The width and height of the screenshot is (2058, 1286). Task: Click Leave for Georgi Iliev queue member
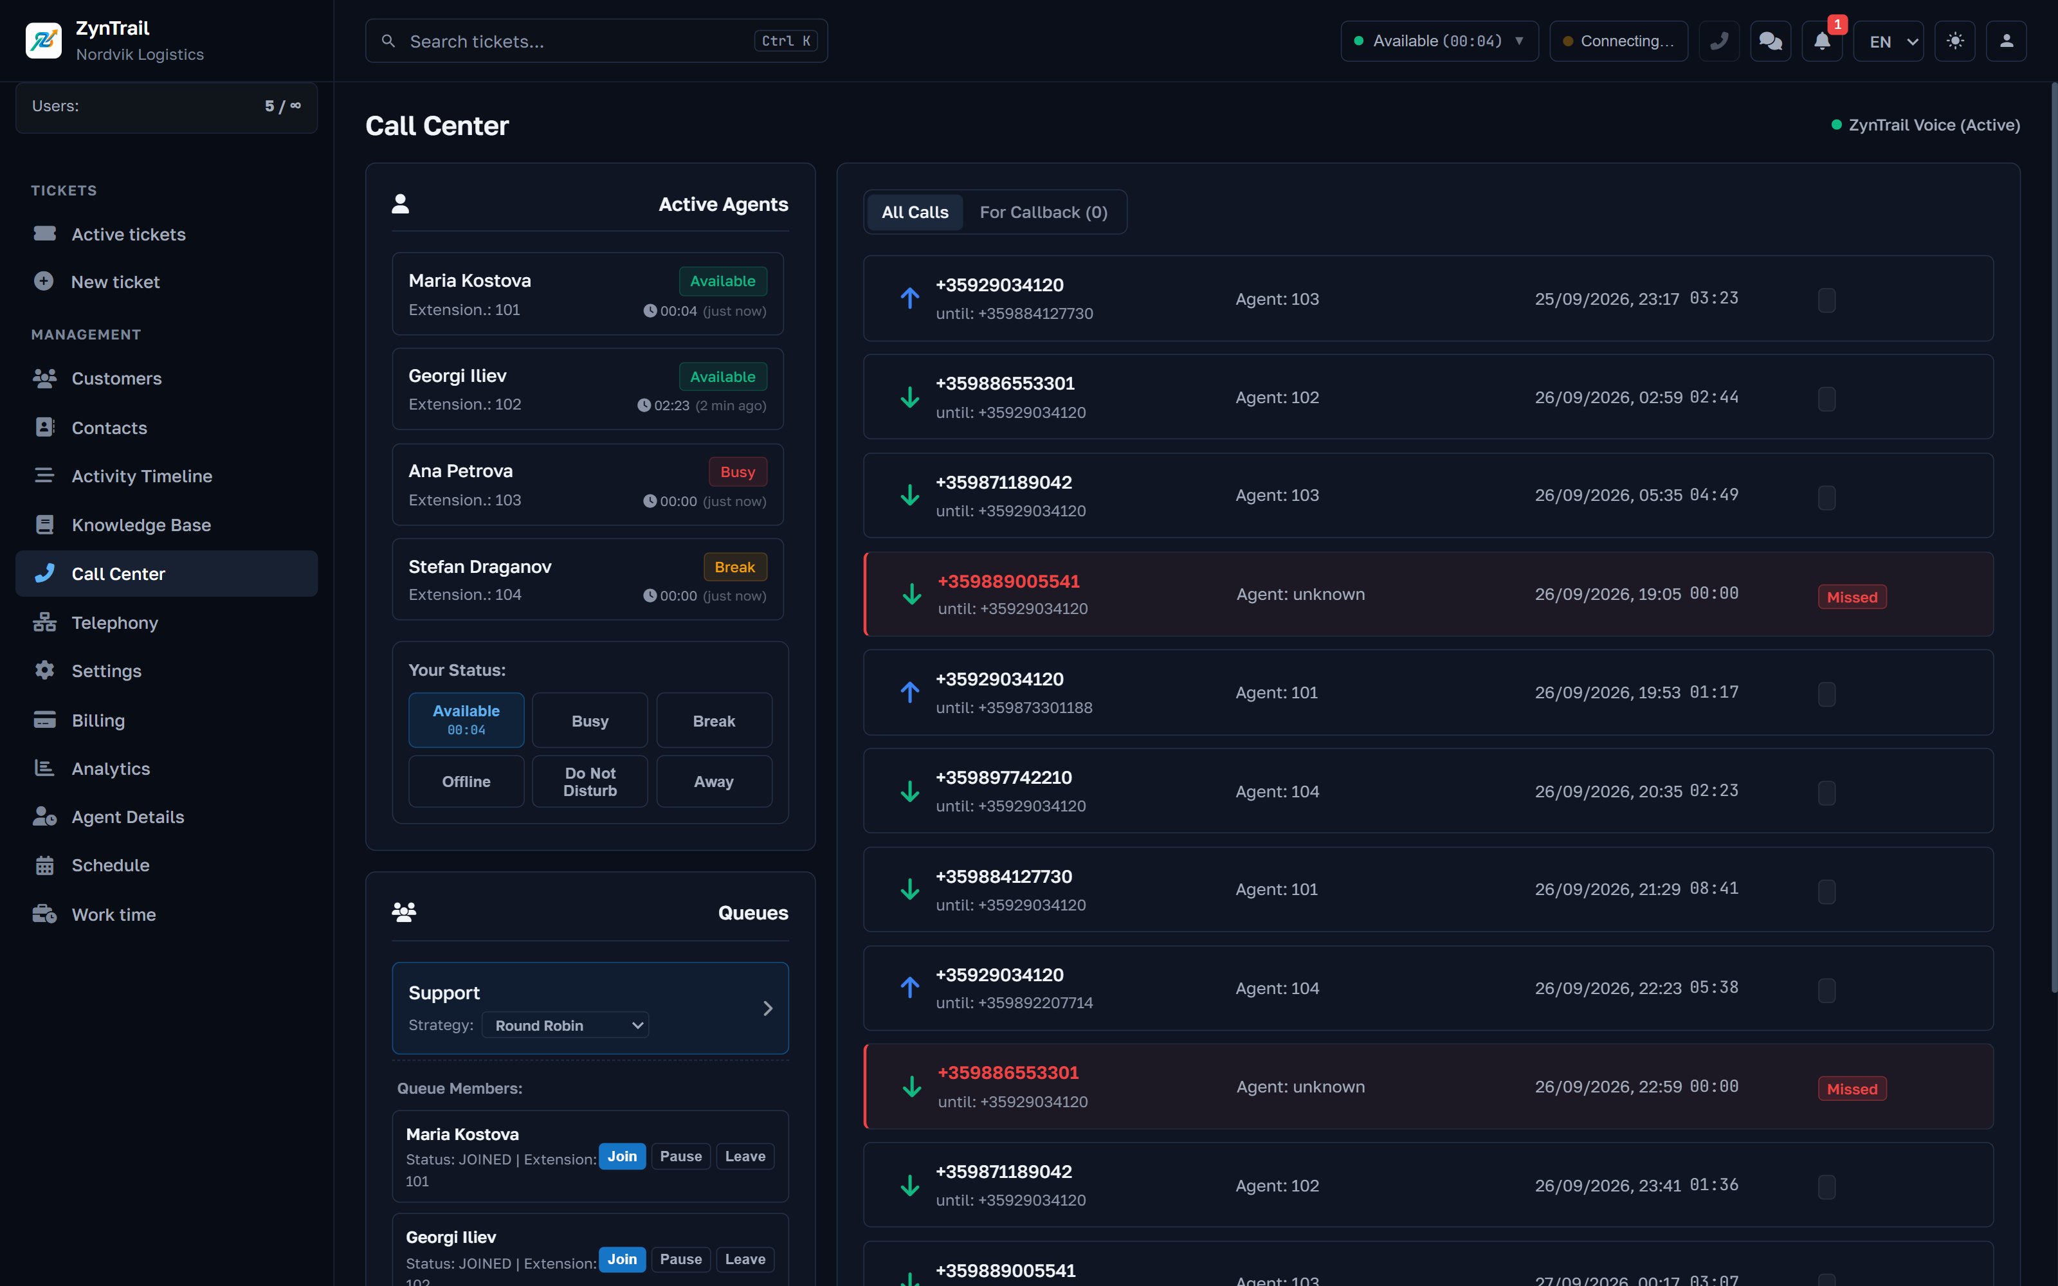point(745,1259)
